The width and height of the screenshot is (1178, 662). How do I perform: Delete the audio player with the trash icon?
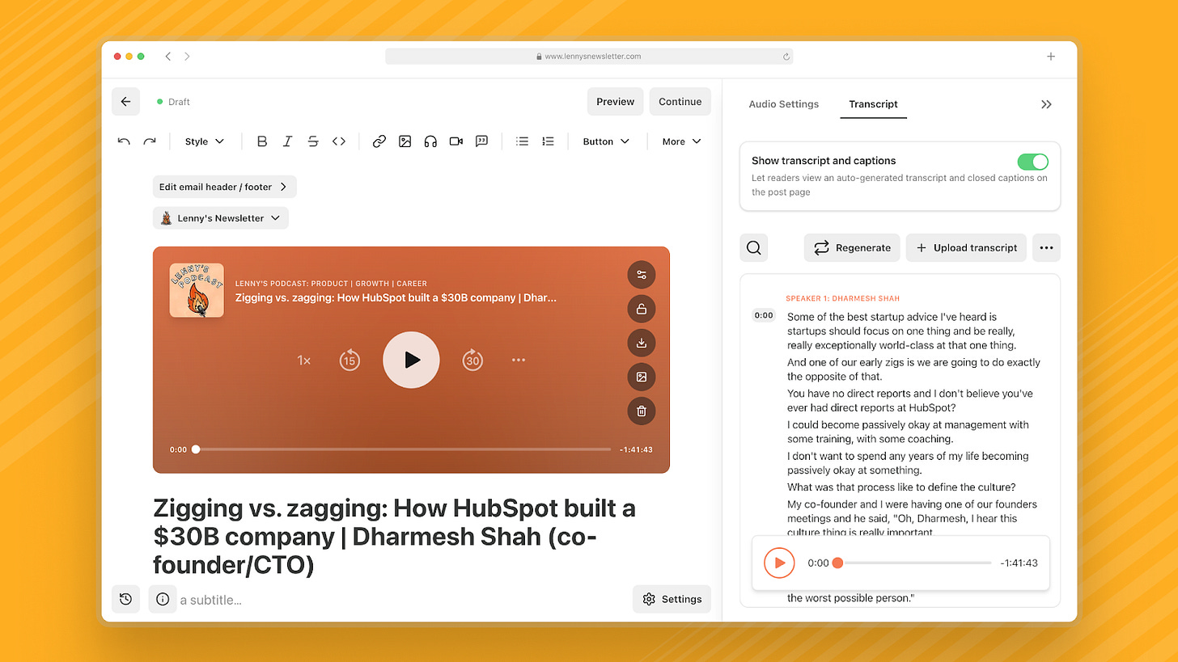(x=642, y=411)
